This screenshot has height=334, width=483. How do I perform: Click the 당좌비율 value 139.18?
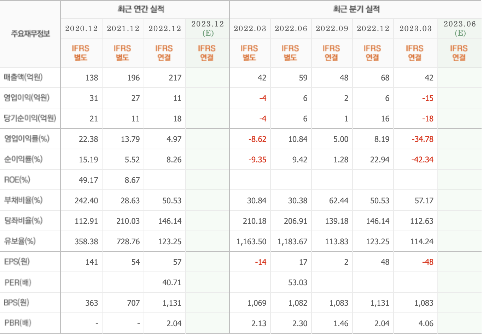(337, 221)
